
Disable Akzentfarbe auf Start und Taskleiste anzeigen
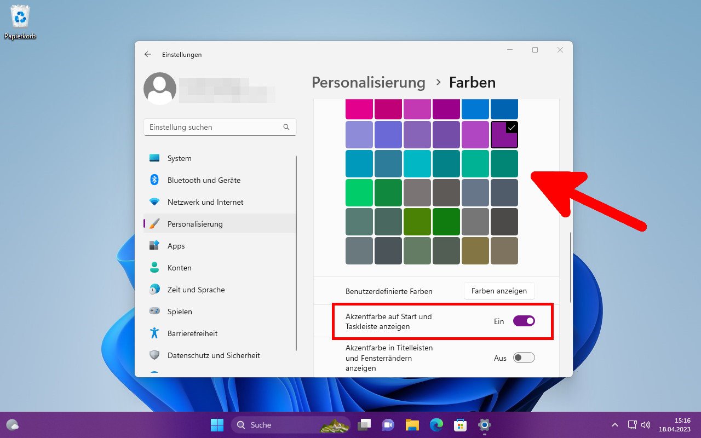click(524, 321)
